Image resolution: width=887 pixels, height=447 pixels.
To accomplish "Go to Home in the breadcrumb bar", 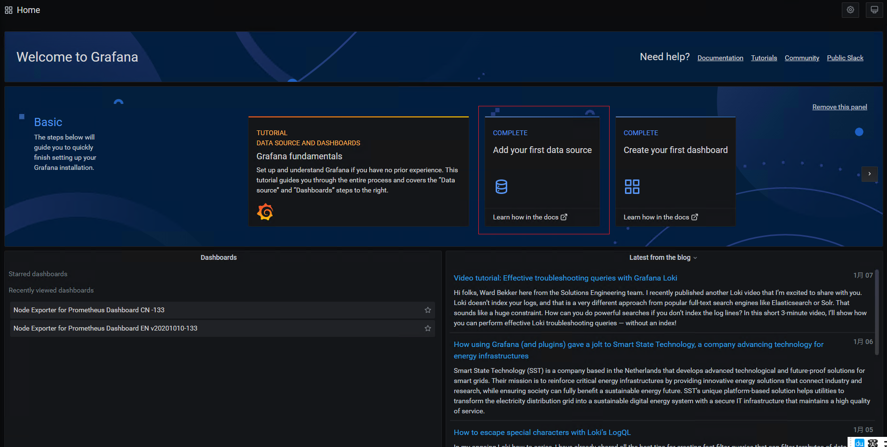I will (28, 10).
